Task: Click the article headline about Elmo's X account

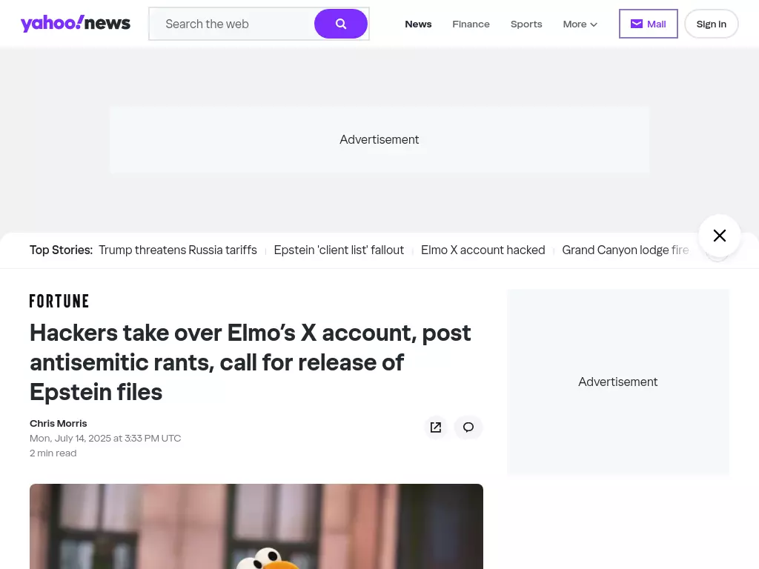Action: pyautogui.click(x=251, y=362)
